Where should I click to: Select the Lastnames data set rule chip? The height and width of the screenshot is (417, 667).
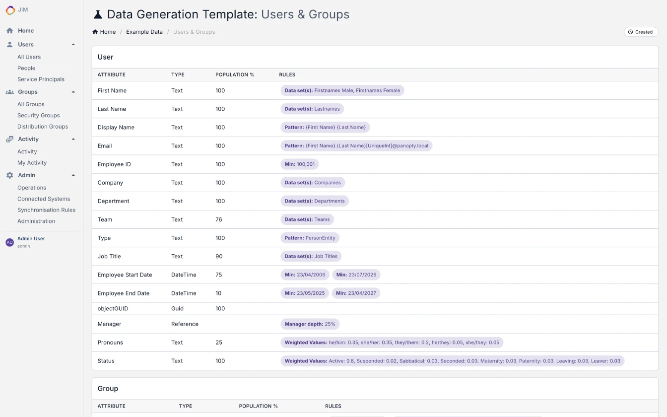coord(312,109)
